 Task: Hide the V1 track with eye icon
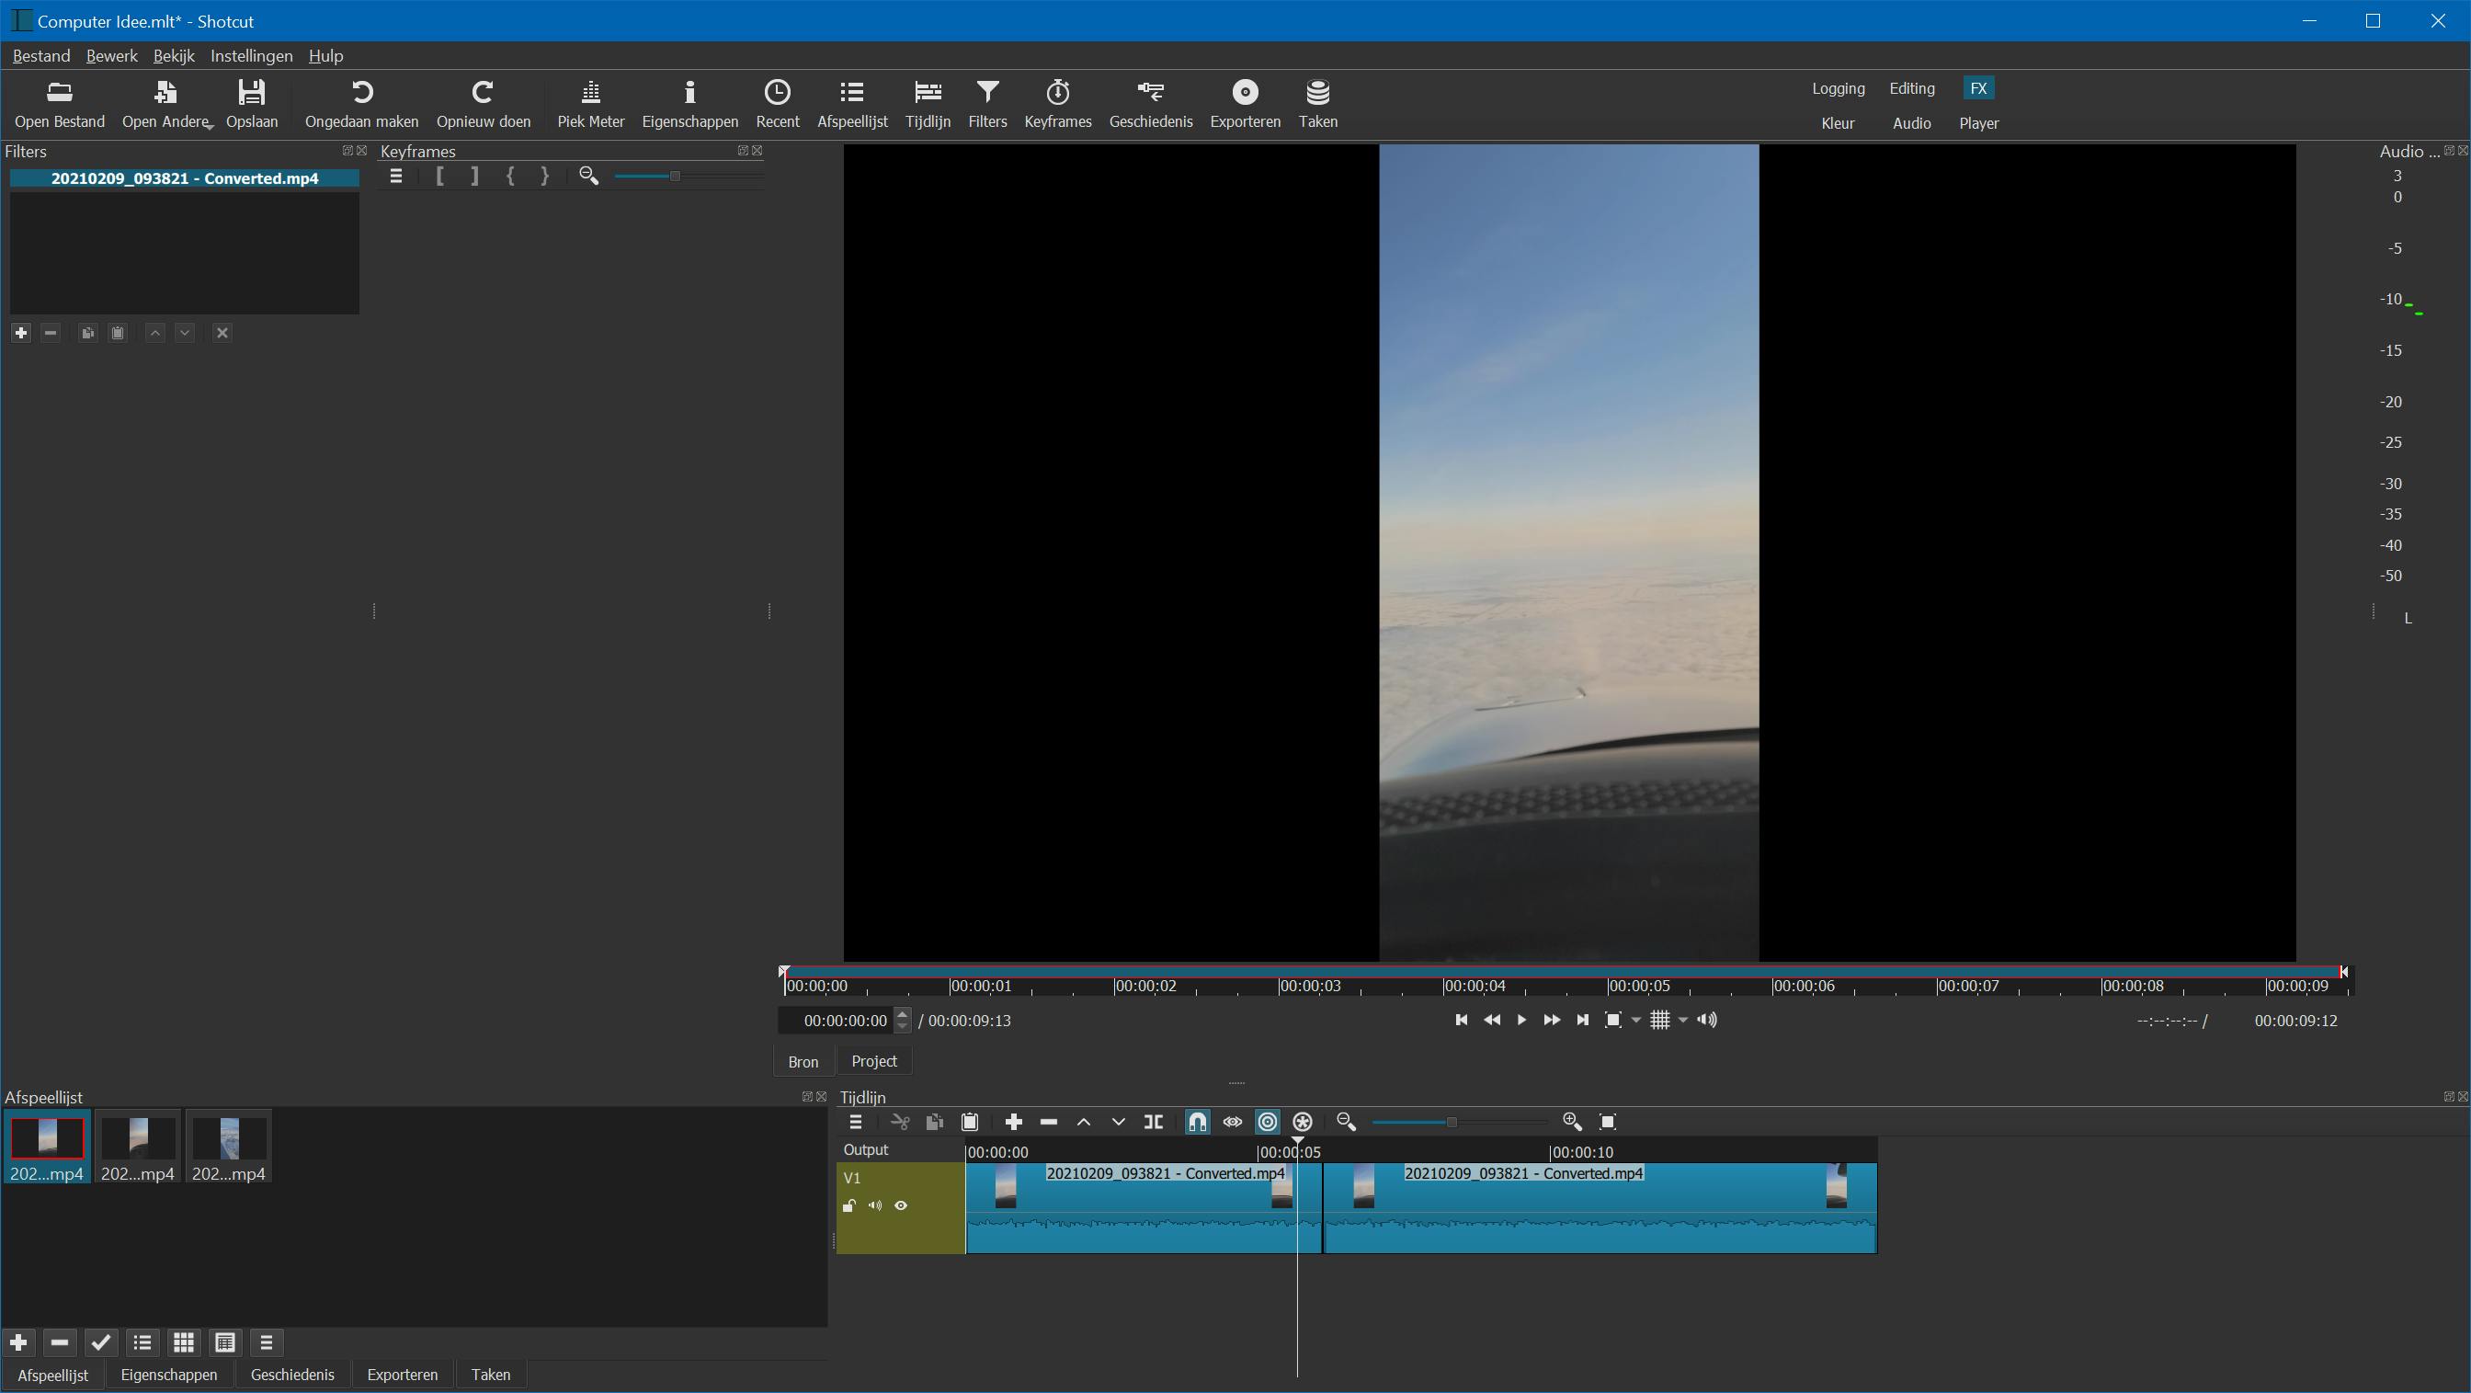[x=901, y=1206]
